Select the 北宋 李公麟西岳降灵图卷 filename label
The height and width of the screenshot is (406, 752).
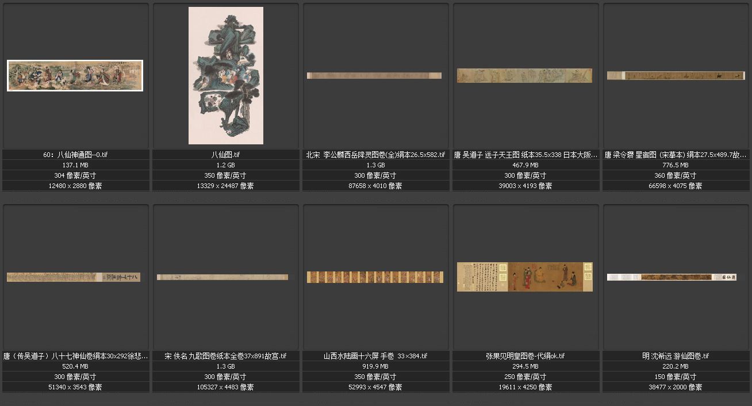(x=376, y=155)
